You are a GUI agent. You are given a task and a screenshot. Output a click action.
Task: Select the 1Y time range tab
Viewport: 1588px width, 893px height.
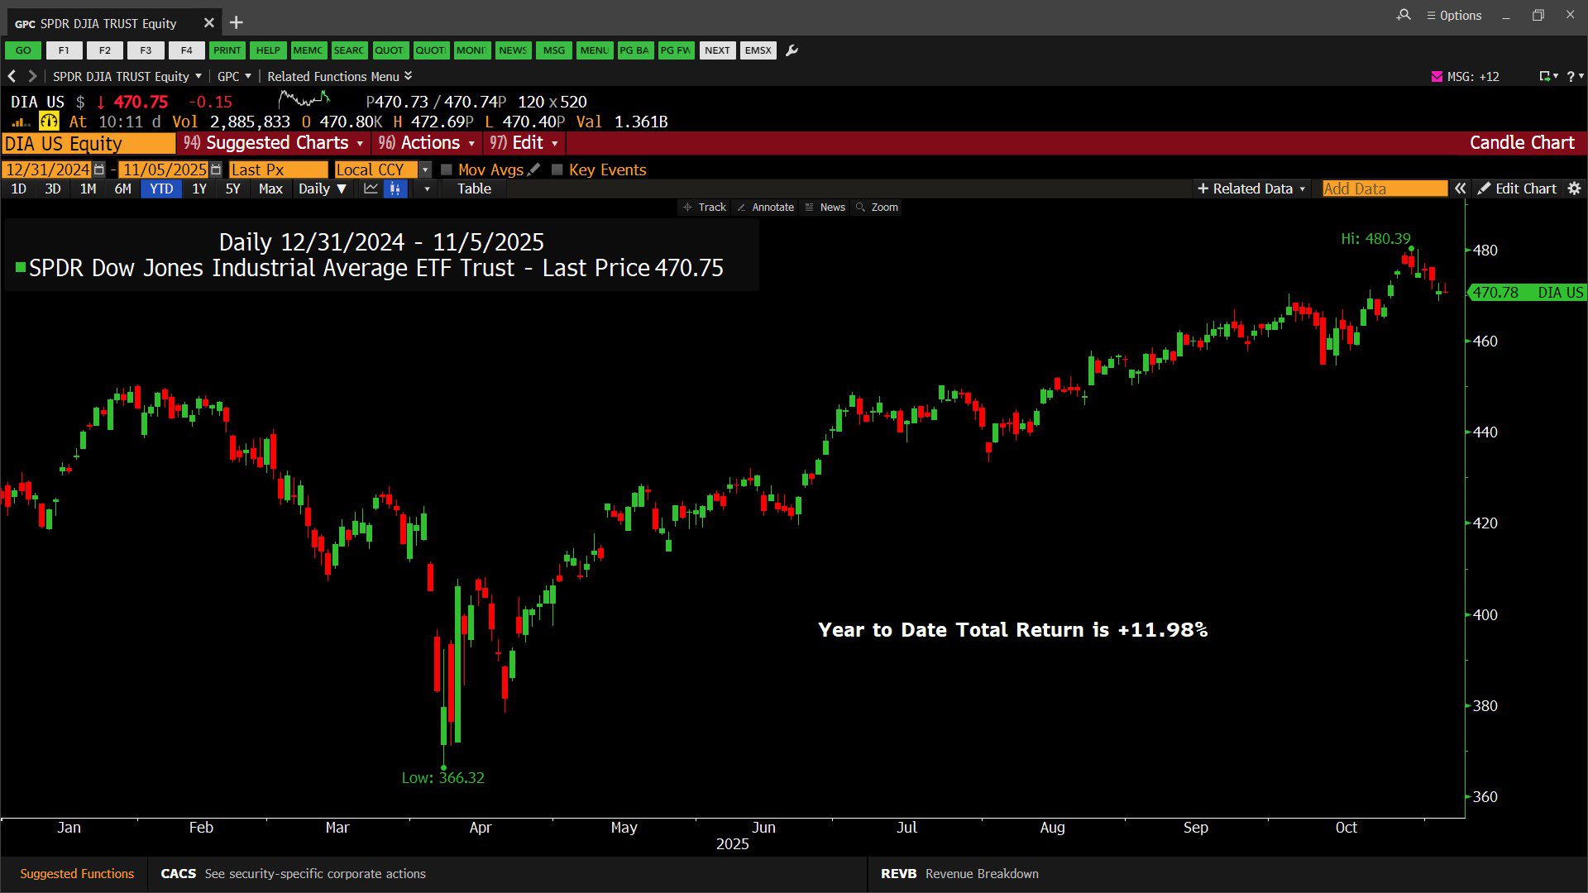(x=199, y=189)
